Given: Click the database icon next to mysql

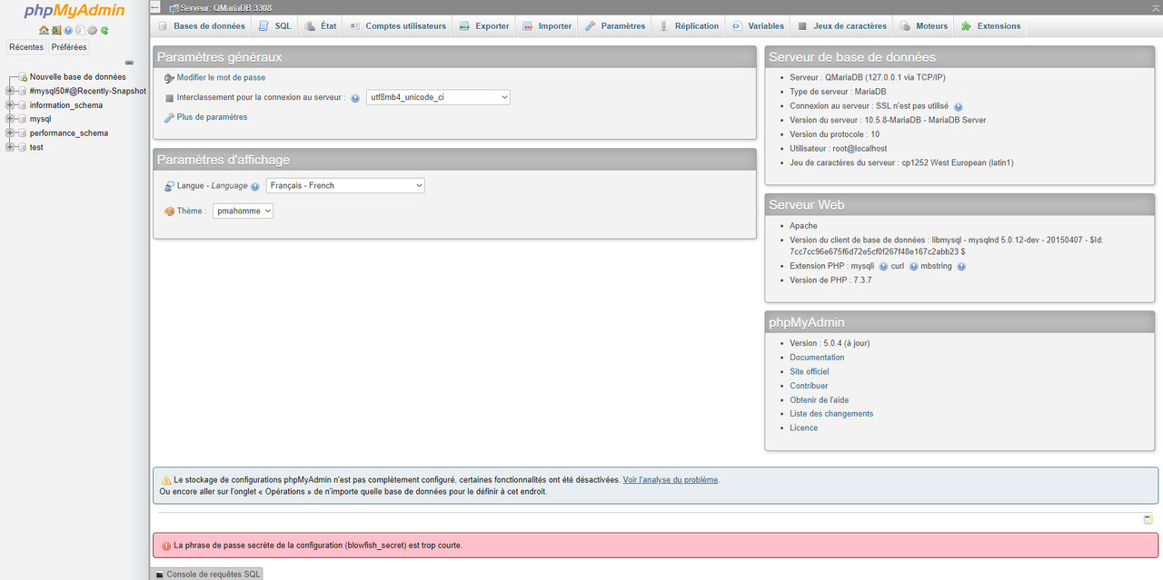Looking at the screenshot, I should click(x=23, y=119).
